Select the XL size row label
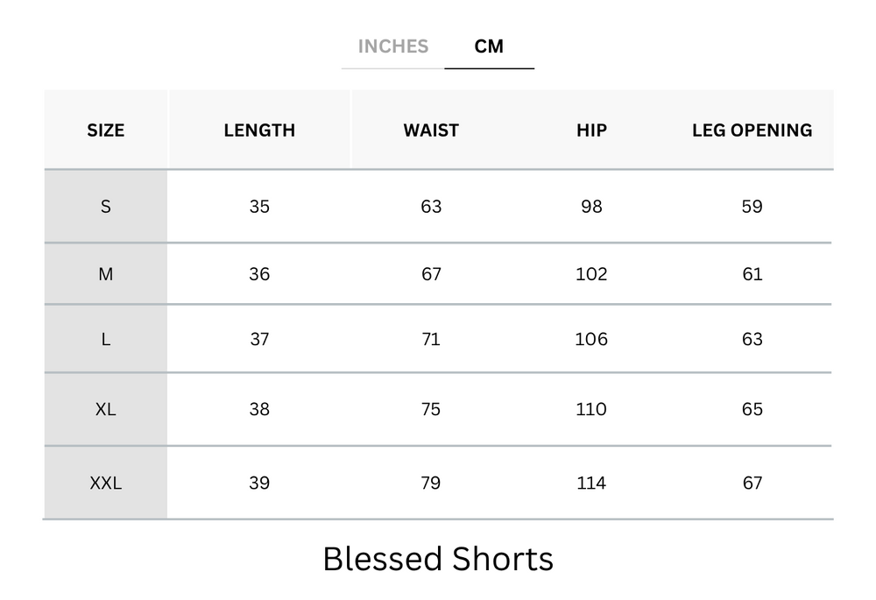Viewport: 876px width, 600px height. coord(106,409)
